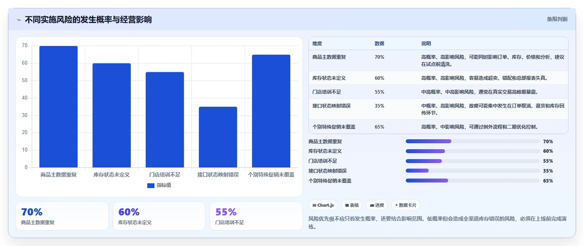Click the 说明 column header

pos(426,44)
